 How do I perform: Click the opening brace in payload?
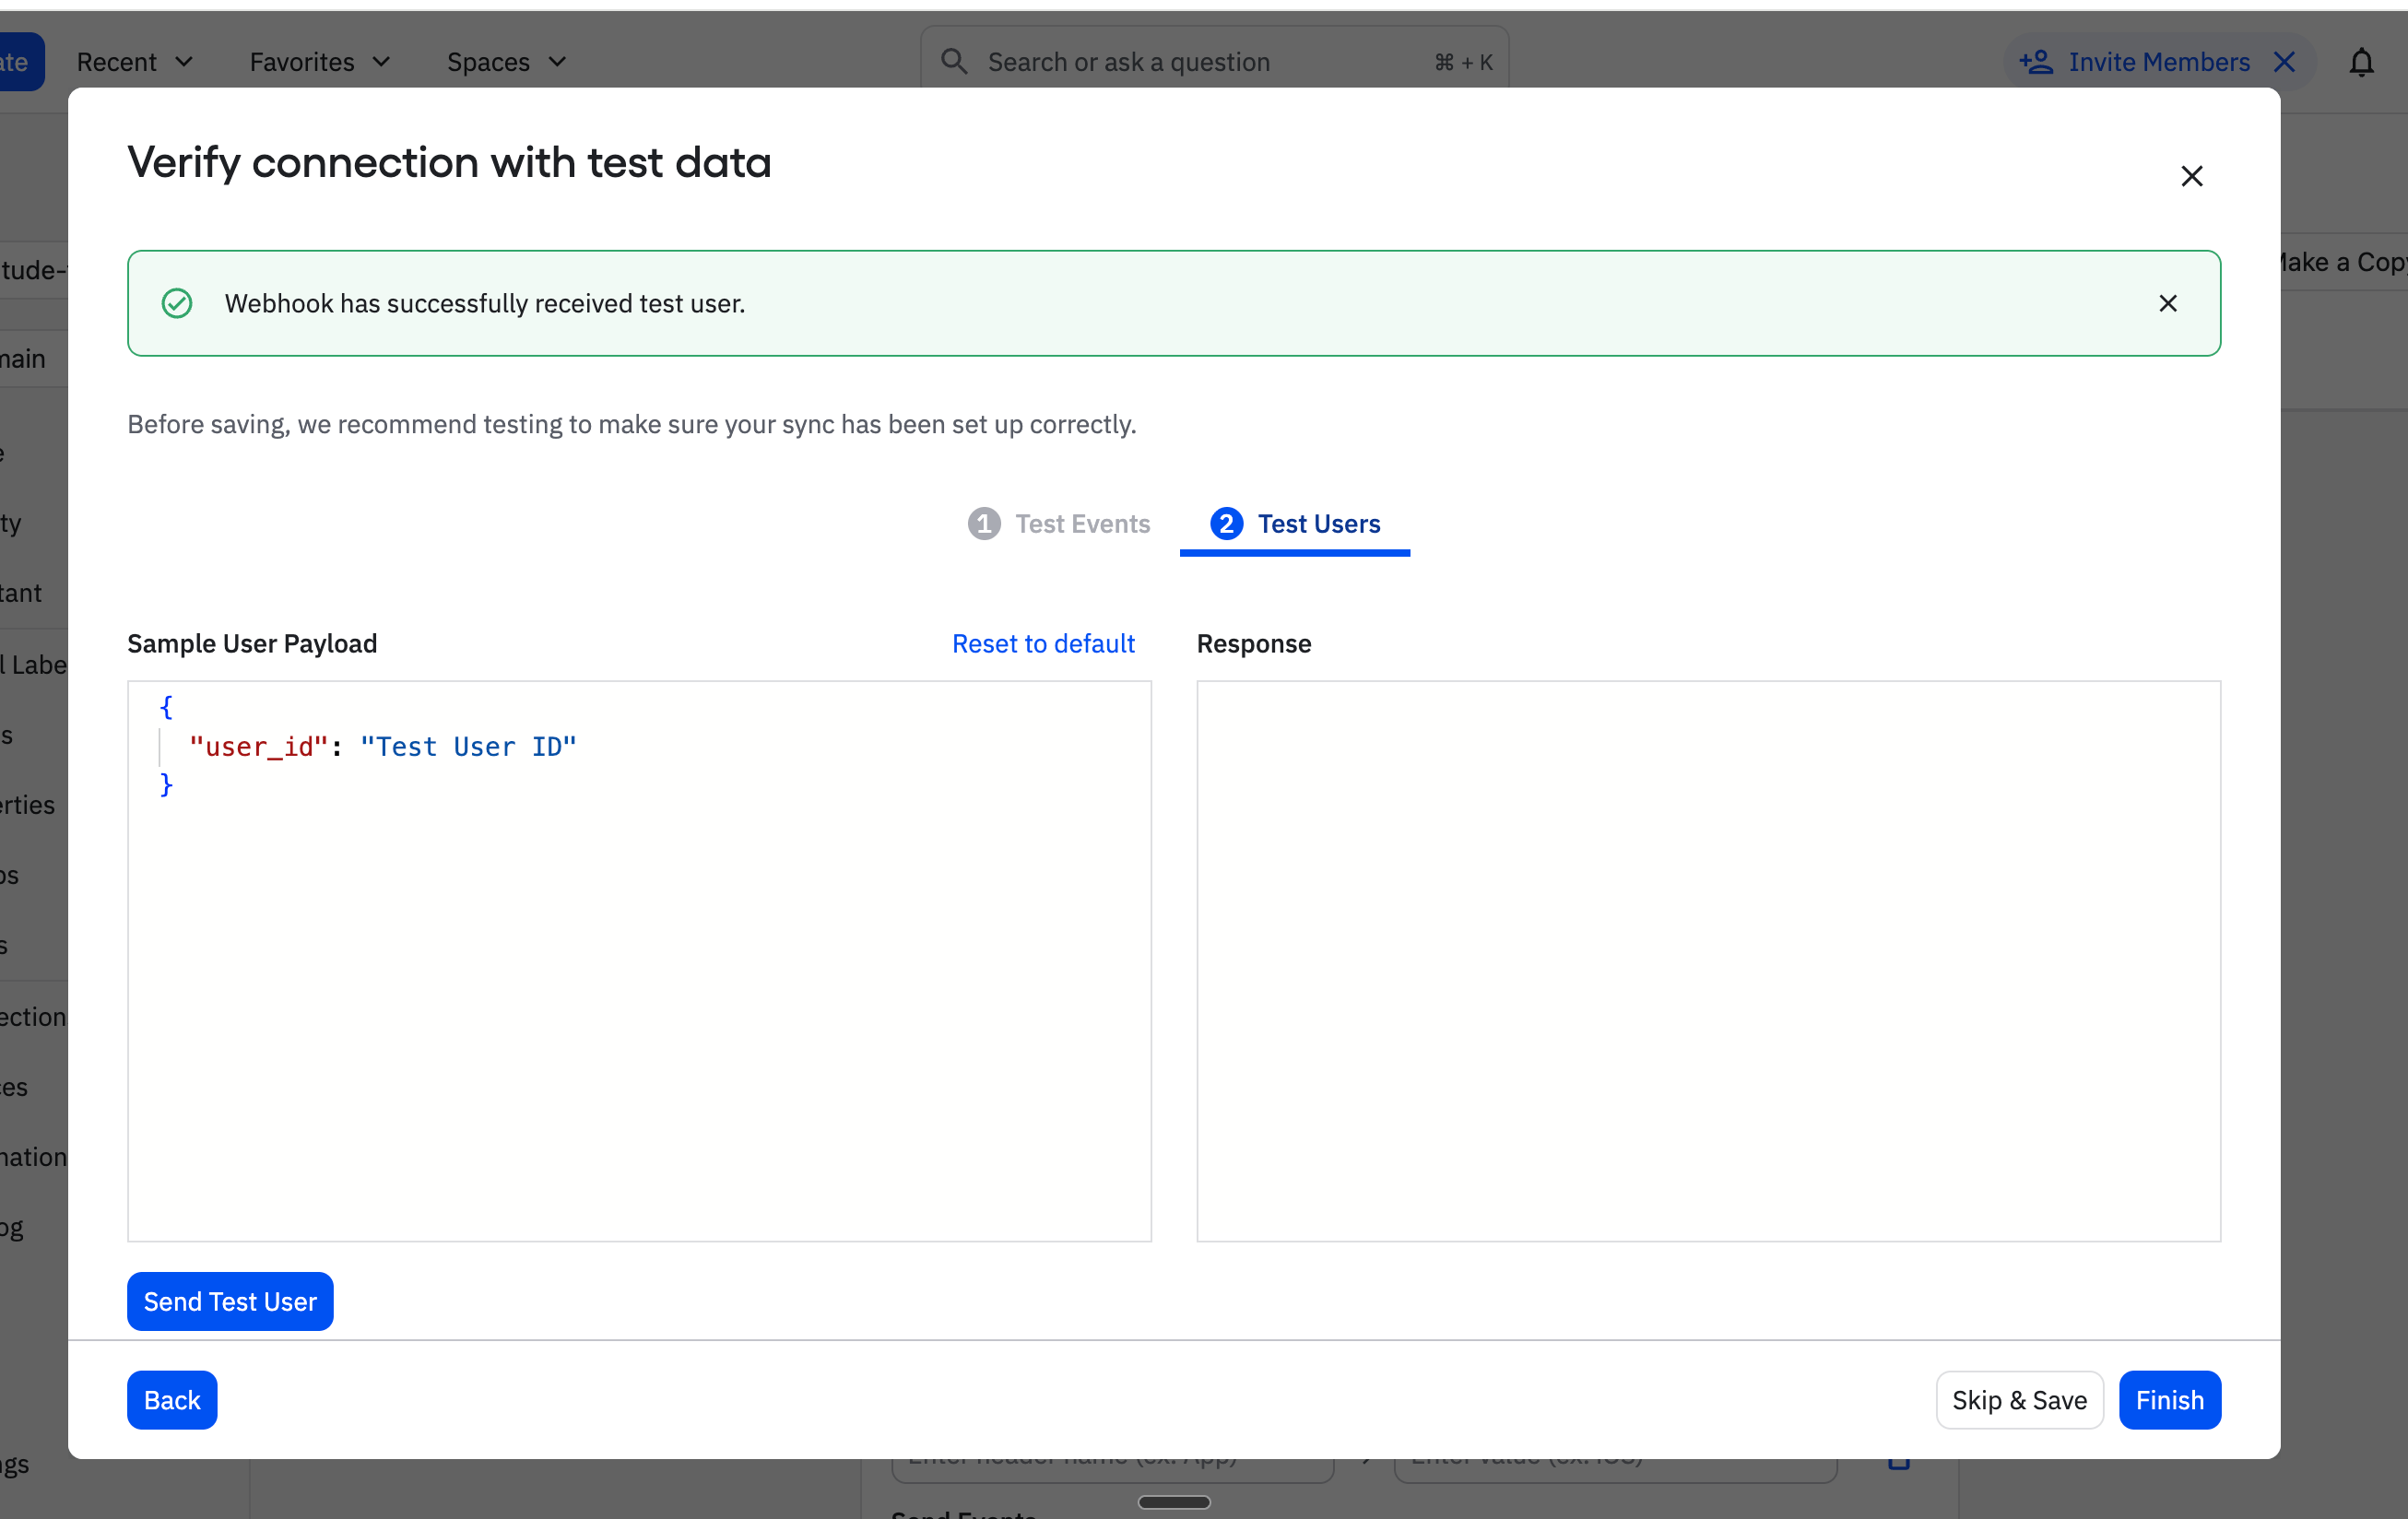point(166,707)
